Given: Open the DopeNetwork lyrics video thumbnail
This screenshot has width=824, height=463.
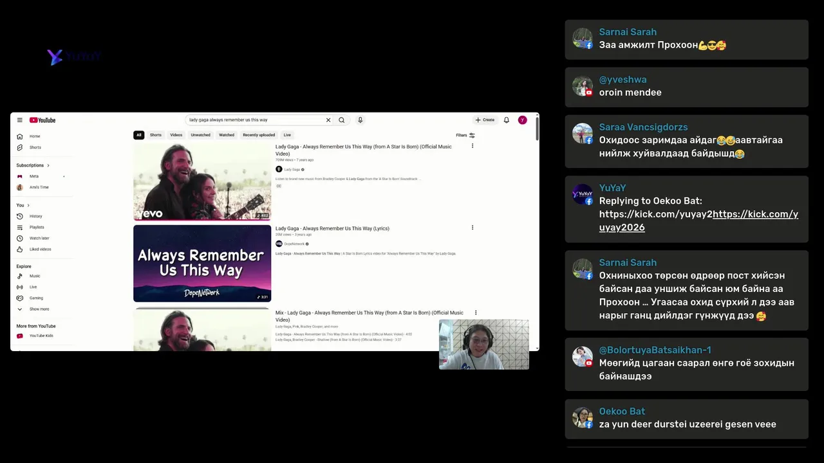Looking at the screenshot, I should coord(202,263).
